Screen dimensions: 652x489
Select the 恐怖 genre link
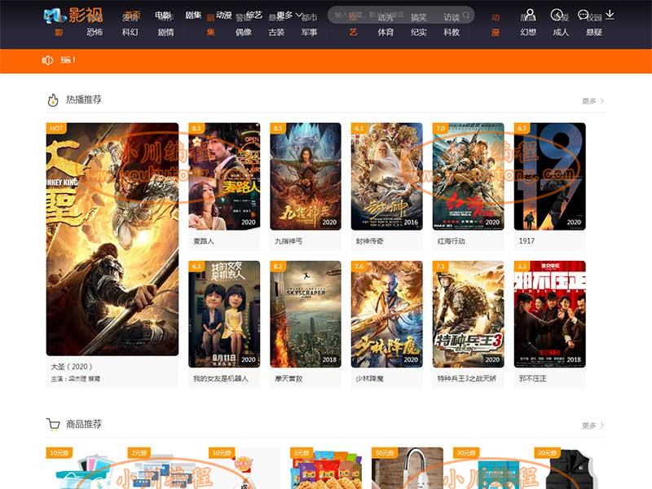coord(95,32)
